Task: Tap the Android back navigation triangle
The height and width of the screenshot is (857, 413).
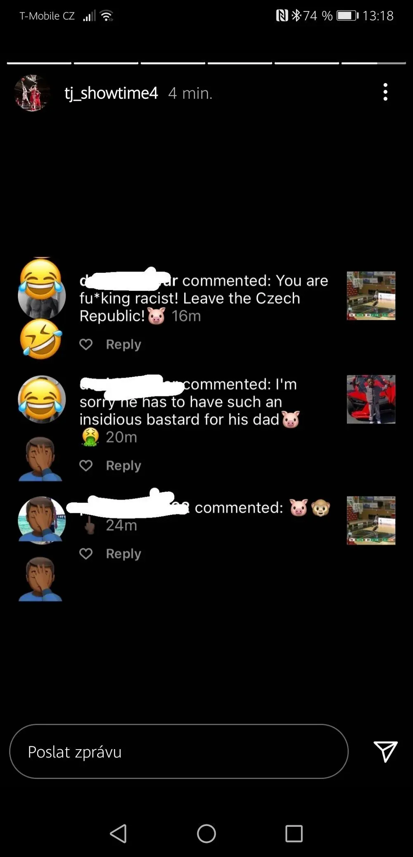Action: tap(119, 833)
